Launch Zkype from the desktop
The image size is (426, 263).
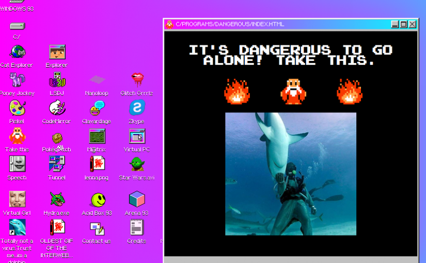[x=137, y=108]
